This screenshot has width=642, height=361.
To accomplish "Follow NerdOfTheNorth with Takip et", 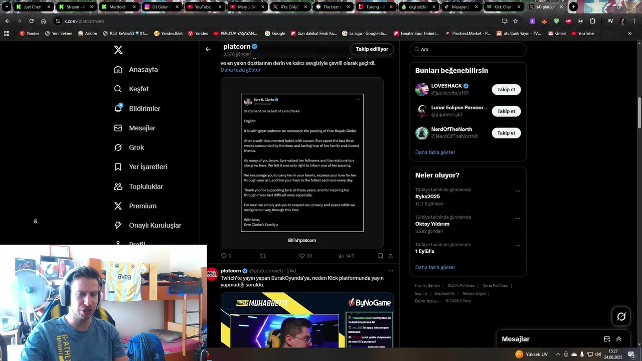I will 506,133.
